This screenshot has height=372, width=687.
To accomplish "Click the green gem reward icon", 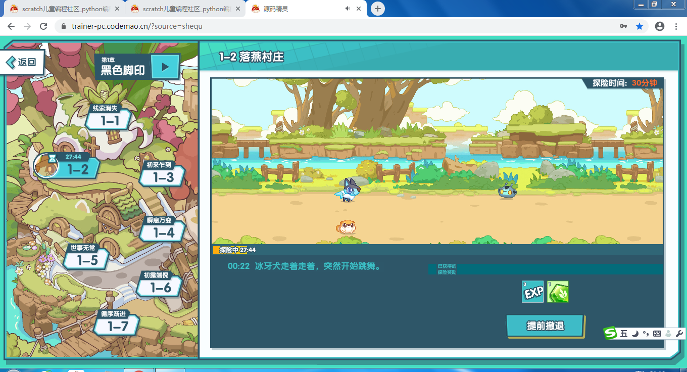I will [x=558, y=292].
